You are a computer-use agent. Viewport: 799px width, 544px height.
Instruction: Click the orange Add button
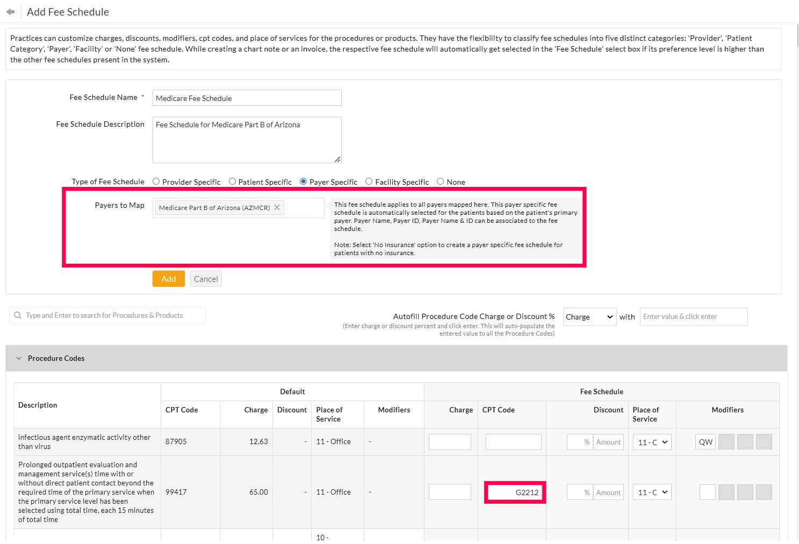[168, 279]
